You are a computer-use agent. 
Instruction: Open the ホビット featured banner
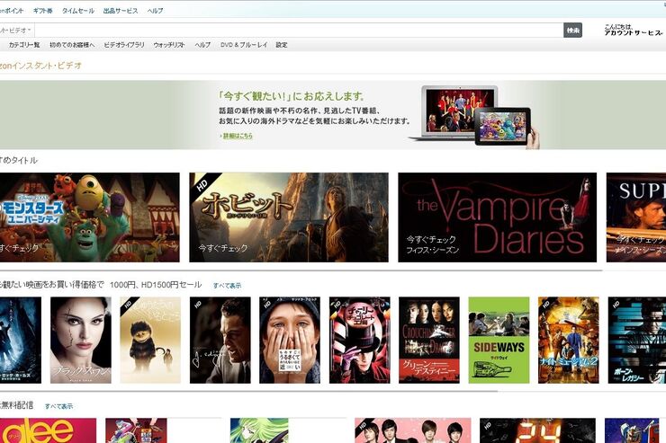tap(289, 217)
